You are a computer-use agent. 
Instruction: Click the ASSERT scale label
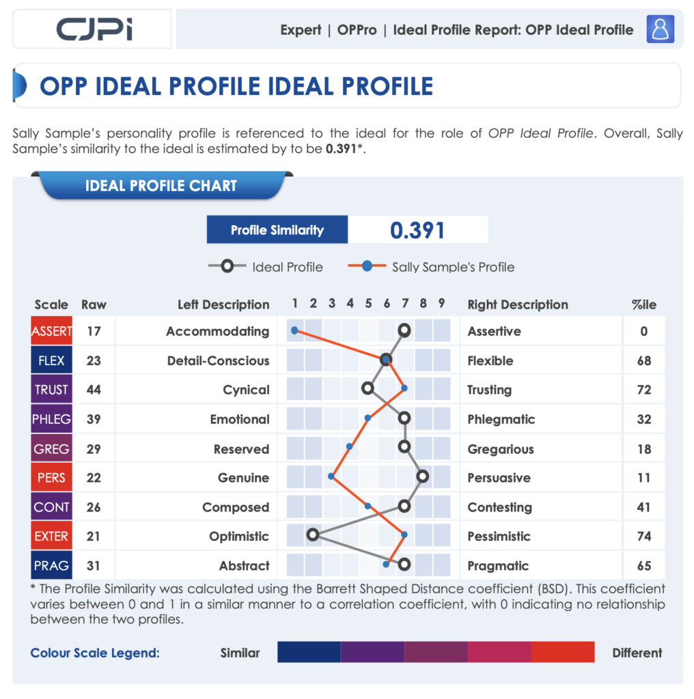click(x=51, y=331)
